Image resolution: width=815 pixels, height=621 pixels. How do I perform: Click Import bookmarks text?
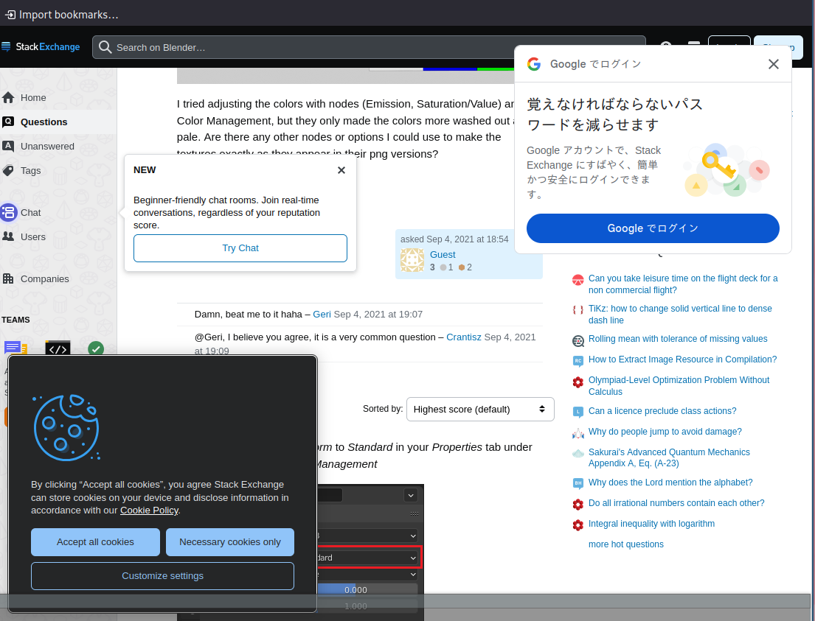pyautogui.click(x=69, y=15)
